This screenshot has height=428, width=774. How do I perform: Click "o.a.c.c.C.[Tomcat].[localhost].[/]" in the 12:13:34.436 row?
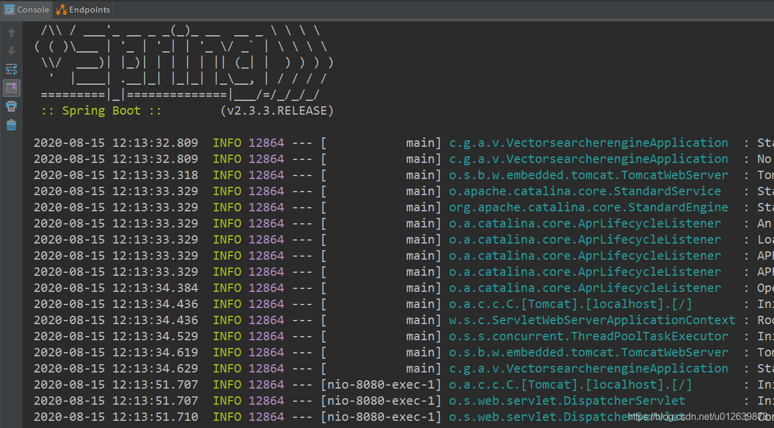571,304
